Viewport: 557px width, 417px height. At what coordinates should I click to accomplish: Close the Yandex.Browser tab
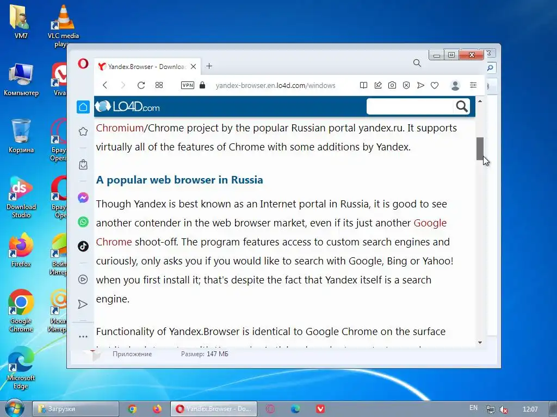point(193,66)
